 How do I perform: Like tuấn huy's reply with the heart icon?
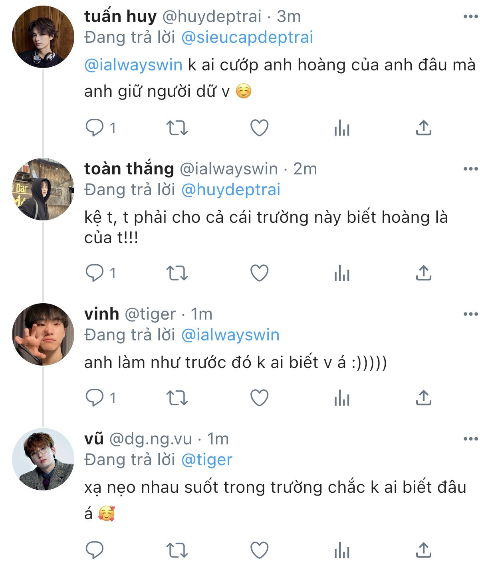259,128
